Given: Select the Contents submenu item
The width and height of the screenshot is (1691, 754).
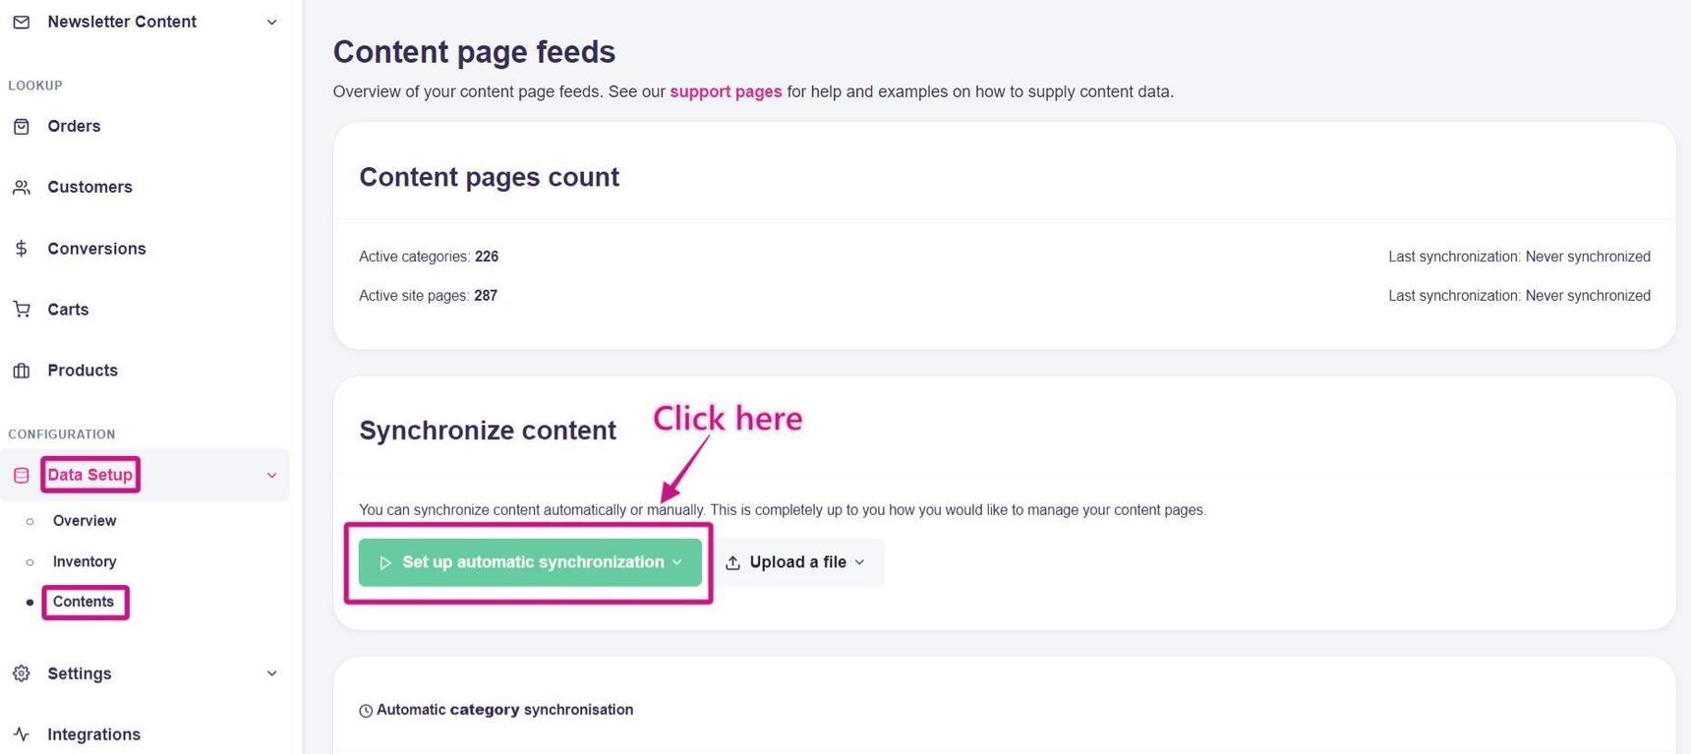Looking at the screenshot, I should click(x=84, y=602).
